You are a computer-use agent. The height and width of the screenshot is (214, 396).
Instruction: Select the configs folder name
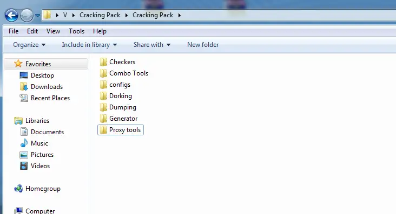120,85
